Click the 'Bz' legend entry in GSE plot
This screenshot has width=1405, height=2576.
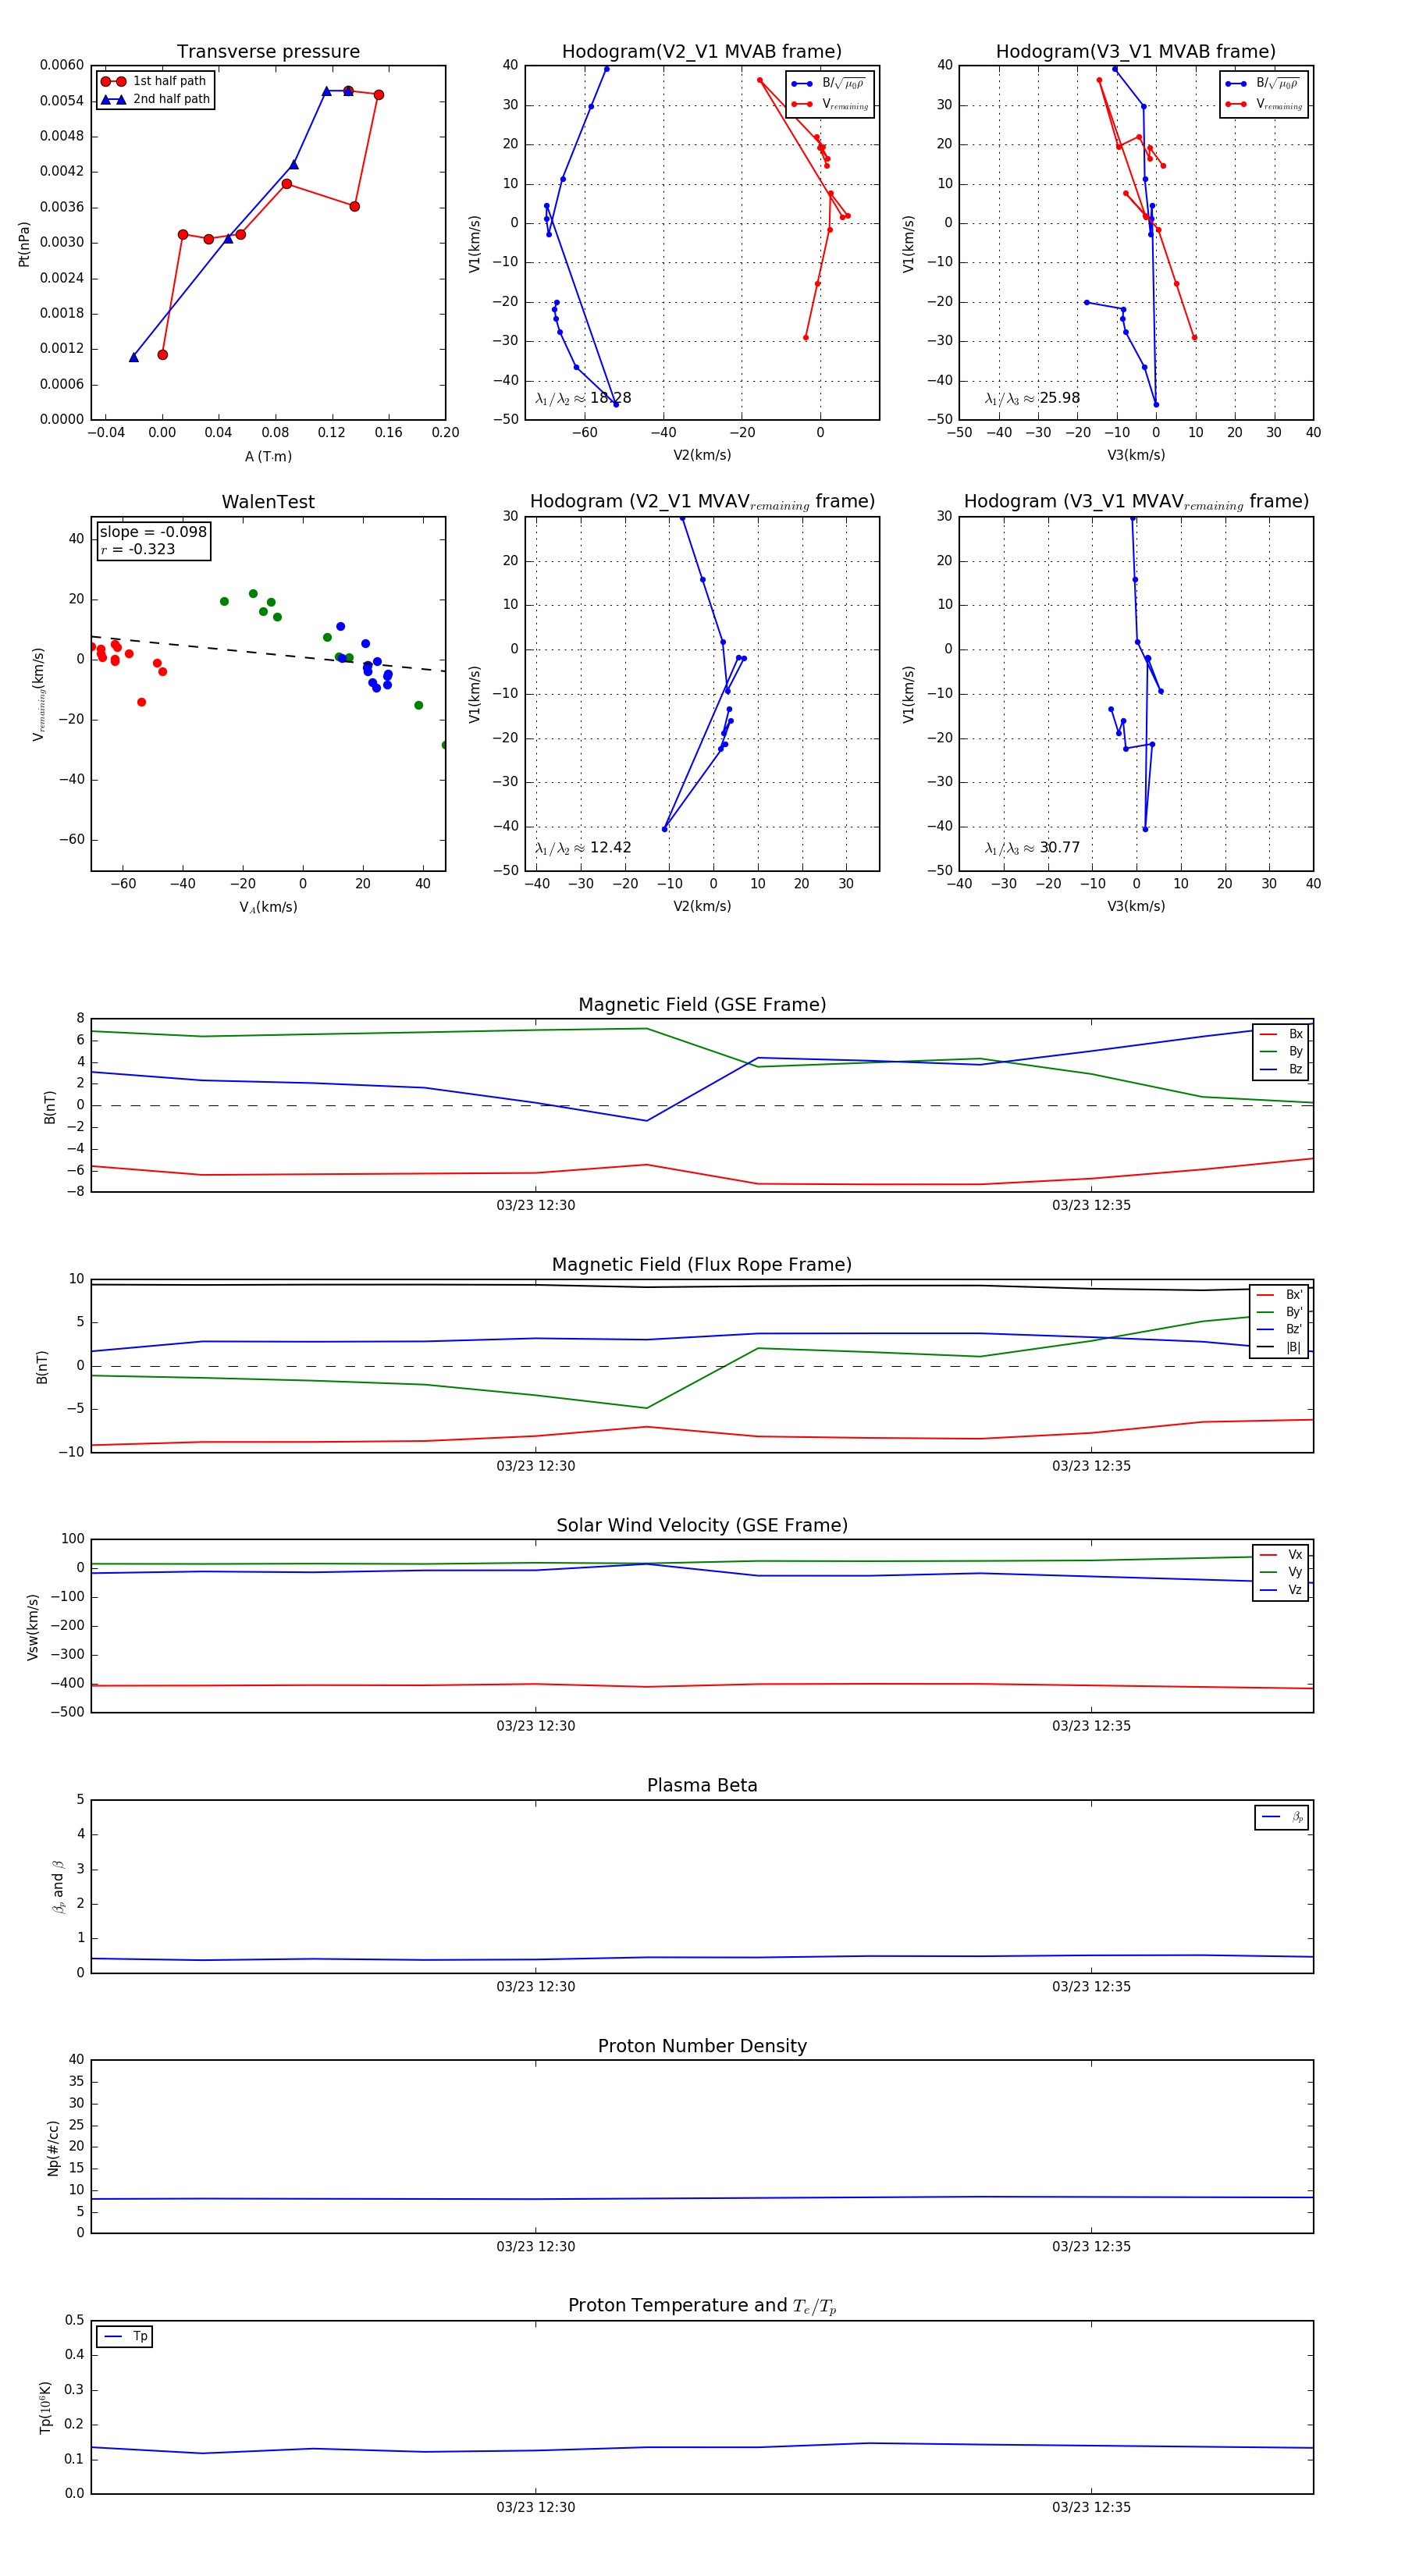click(1281, 1069)
